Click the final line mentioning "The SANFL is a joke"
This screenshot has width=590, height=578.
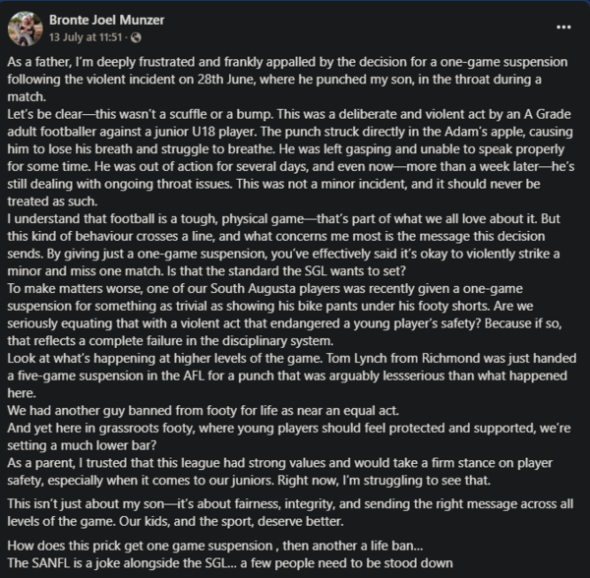tap(230, 563)
